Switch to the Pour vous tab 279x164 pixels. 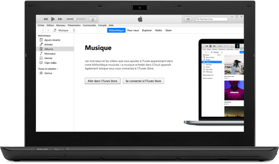coord(133,31)
